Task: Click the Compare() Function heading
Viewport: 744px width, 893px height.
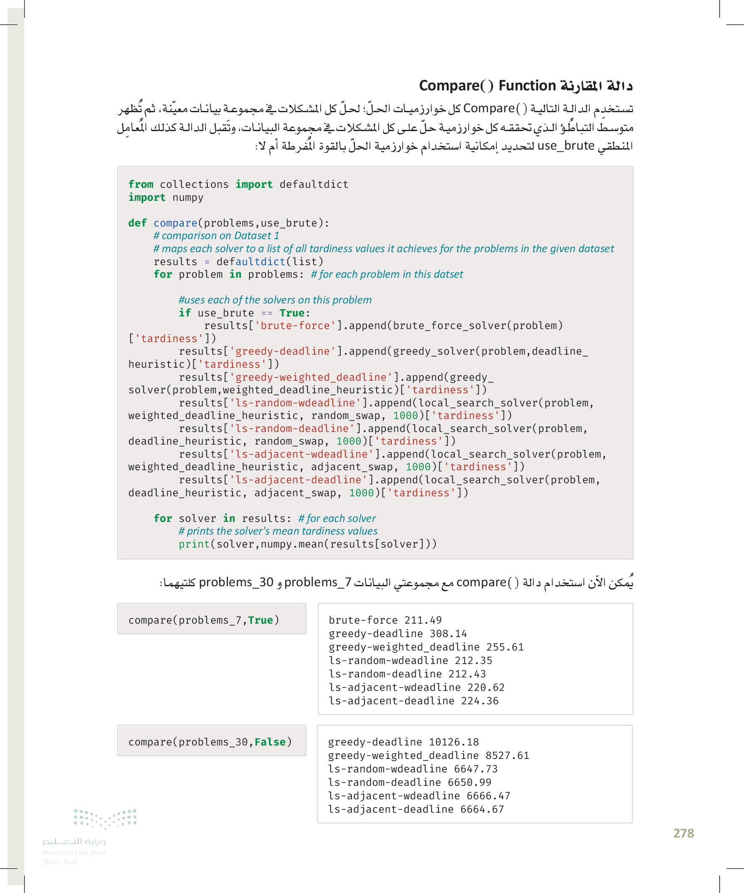Action: click(x=525, y=85)
